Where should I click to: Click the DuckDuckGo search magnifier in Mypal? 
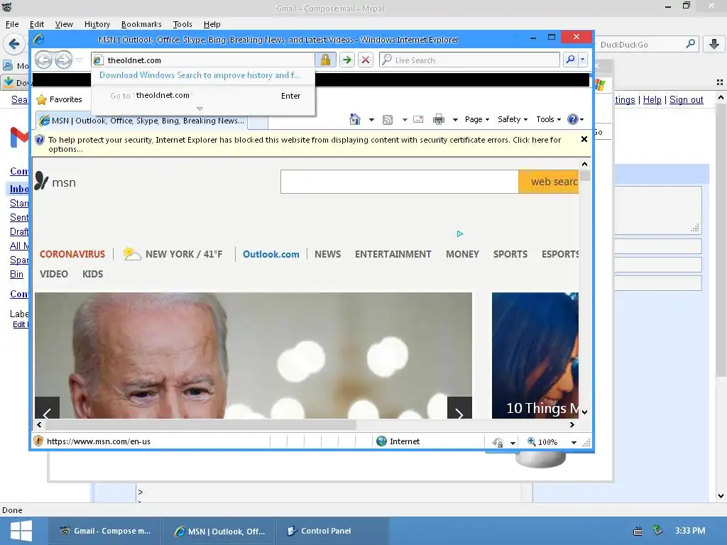pos(690,44)
